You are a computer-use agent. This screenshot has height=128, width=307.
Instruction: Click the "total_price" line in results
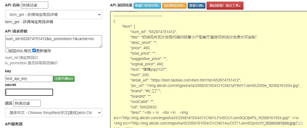click(x=143, y=53)
